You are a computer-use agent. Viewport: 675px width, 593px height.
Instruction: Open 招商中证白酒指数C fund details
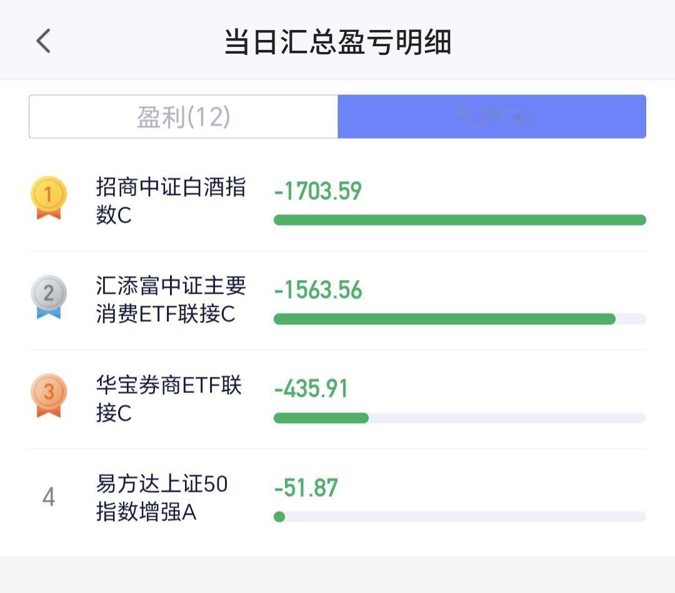coord(171,201)
